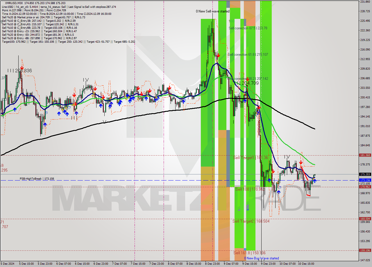Select the 'Entry -23: 235.962' sell line

click(x=39, y=31)
